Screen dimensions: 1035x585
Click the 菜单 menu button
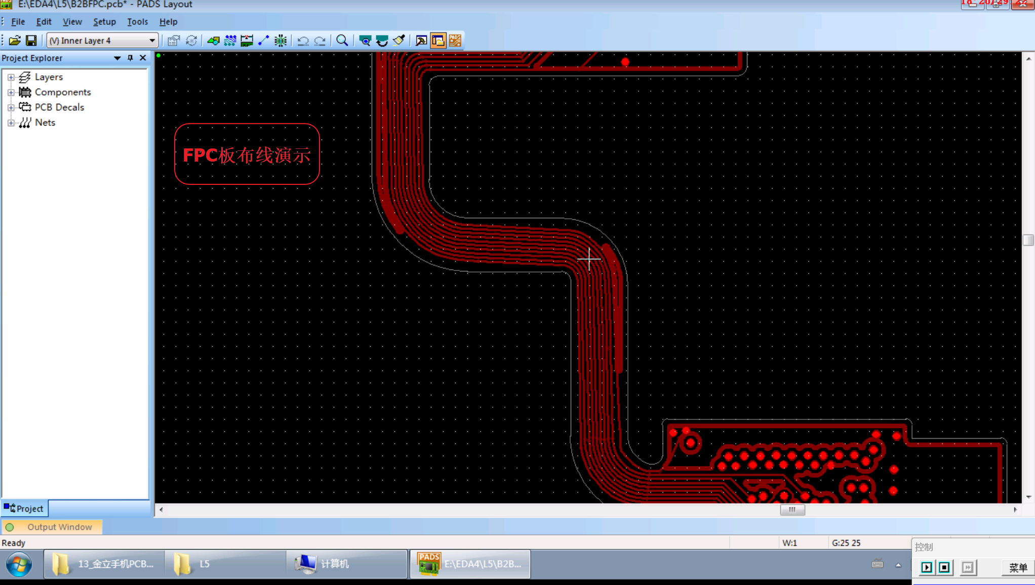click(1018, 567)
